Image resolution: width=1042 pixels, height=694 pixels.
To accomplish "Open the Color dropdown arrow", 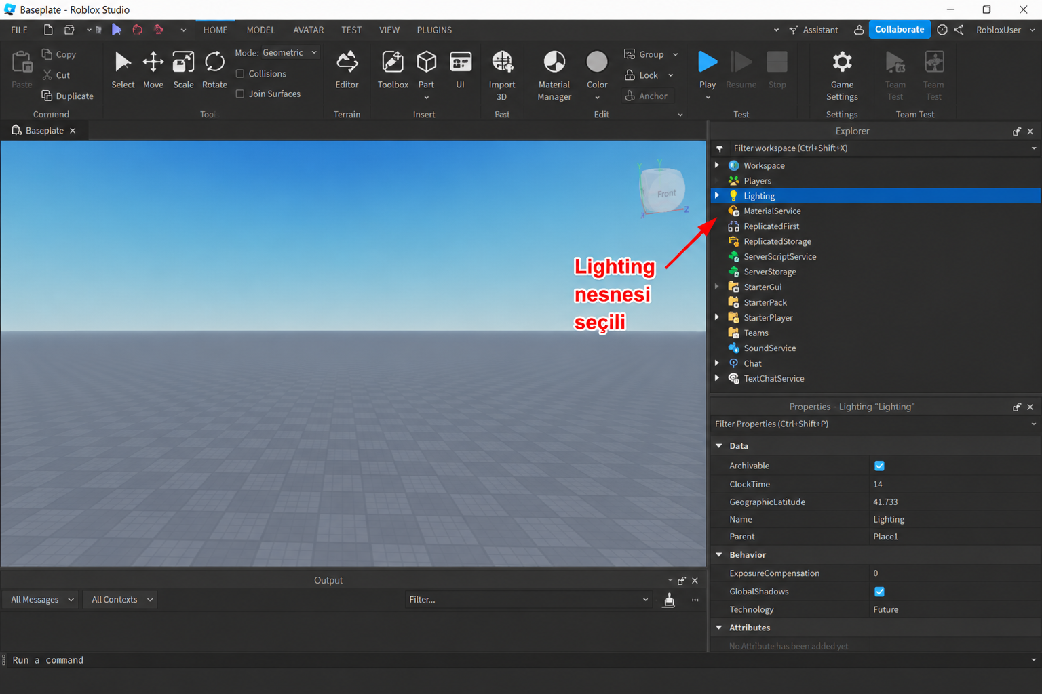I will (597, 98).
